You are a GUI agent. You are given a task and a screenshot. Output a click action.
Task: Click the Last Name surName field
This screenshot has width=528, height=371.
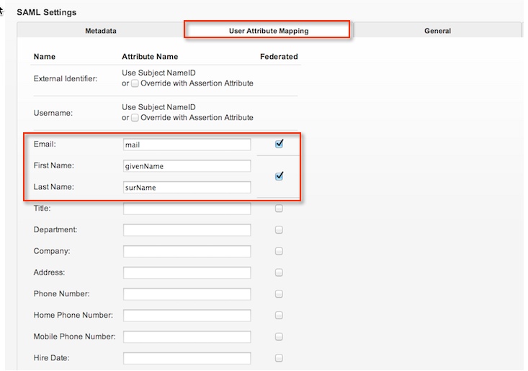pos(187,188)
